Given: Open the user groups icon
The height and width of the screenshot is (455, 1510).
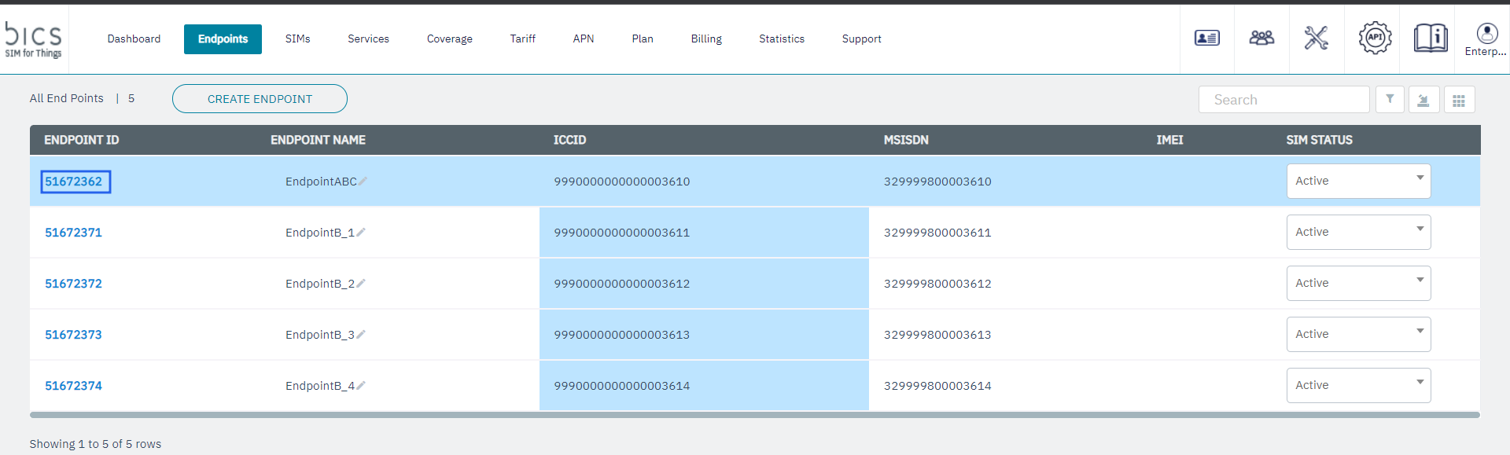Looking at the screenshot, I should click(x=1261, y=38).
